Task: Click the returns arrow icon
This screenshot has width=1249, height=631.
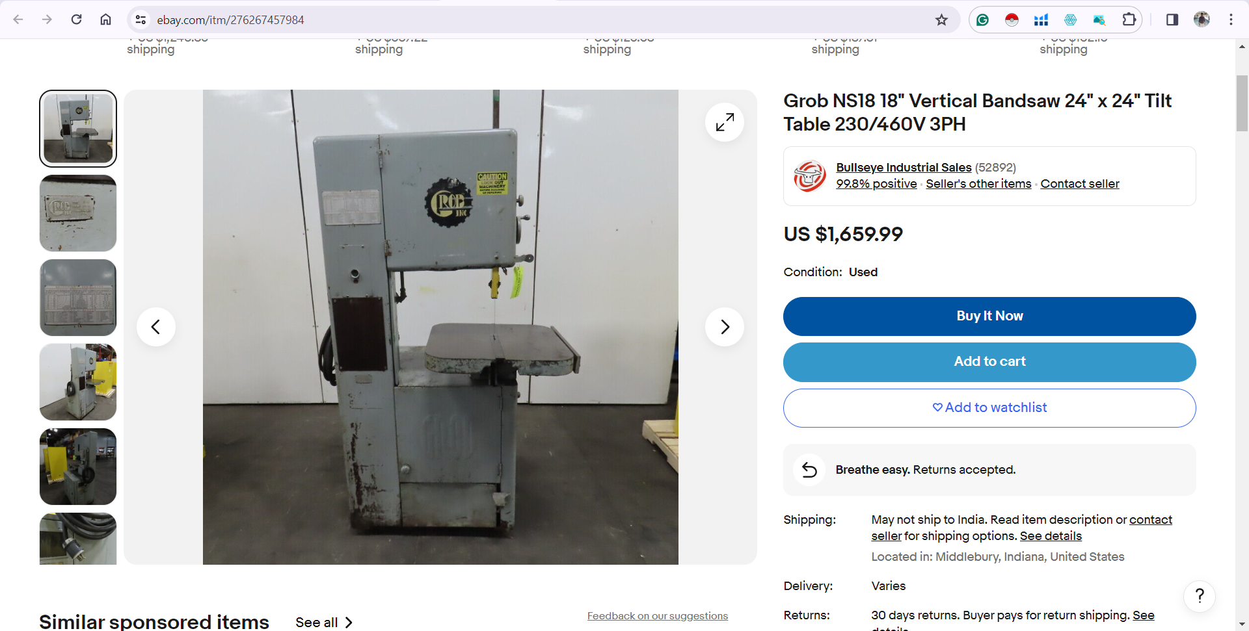Action: (x=809, y=470)
